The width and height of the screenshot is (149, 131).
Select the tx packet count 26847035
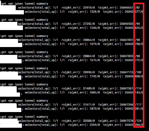[126, 56]
